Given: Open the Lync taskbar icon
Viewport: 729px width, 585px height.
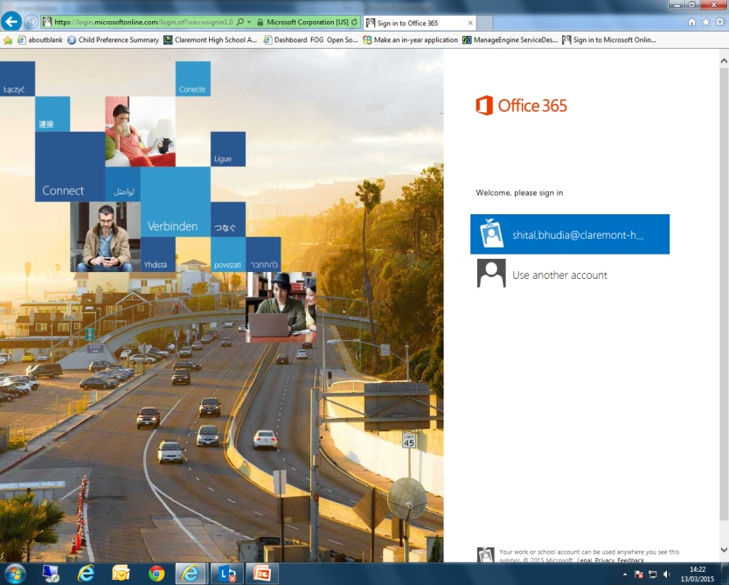Looking at the screenshot, I should click(226, 574).
